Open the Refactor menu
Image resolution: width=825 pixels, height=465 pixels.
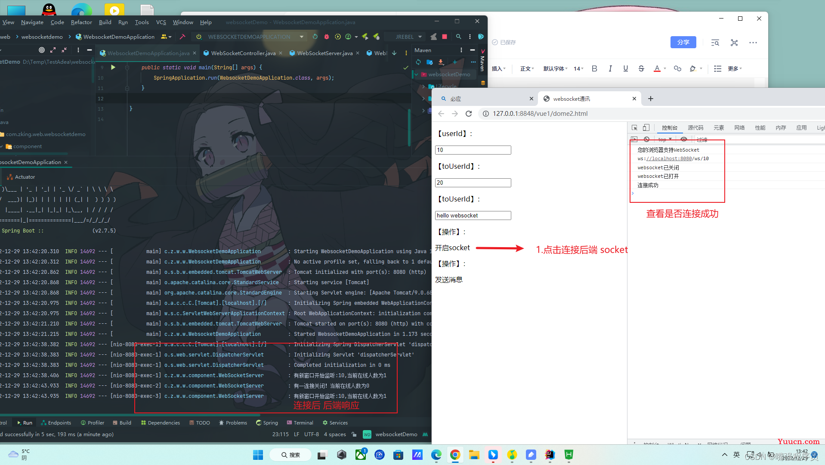pyautogui.click(x=81, y=22)
